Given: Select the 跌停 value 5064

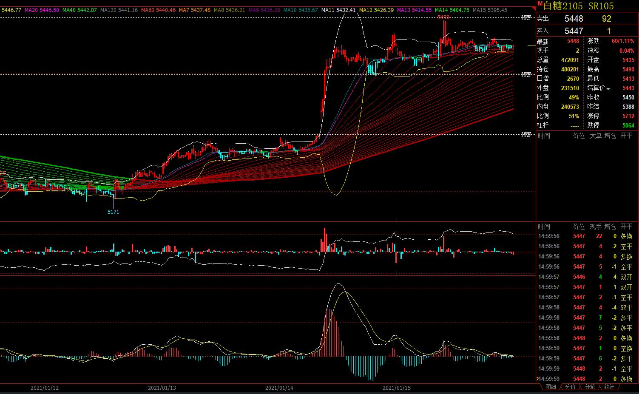Looking at the screenshot, I should [x=628, y=125].
